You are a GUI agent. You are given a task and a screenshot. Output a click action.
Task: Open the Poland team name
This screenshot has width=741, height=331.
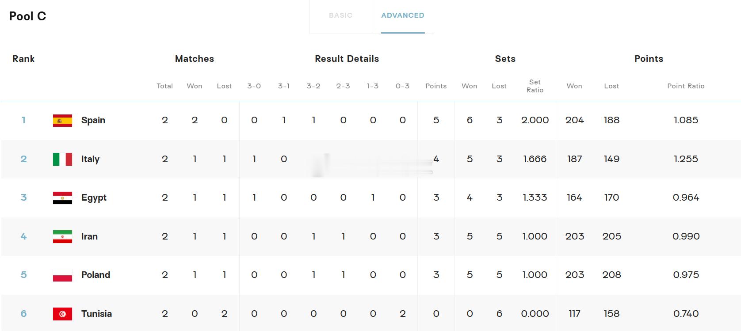click(x=95, y=275)
